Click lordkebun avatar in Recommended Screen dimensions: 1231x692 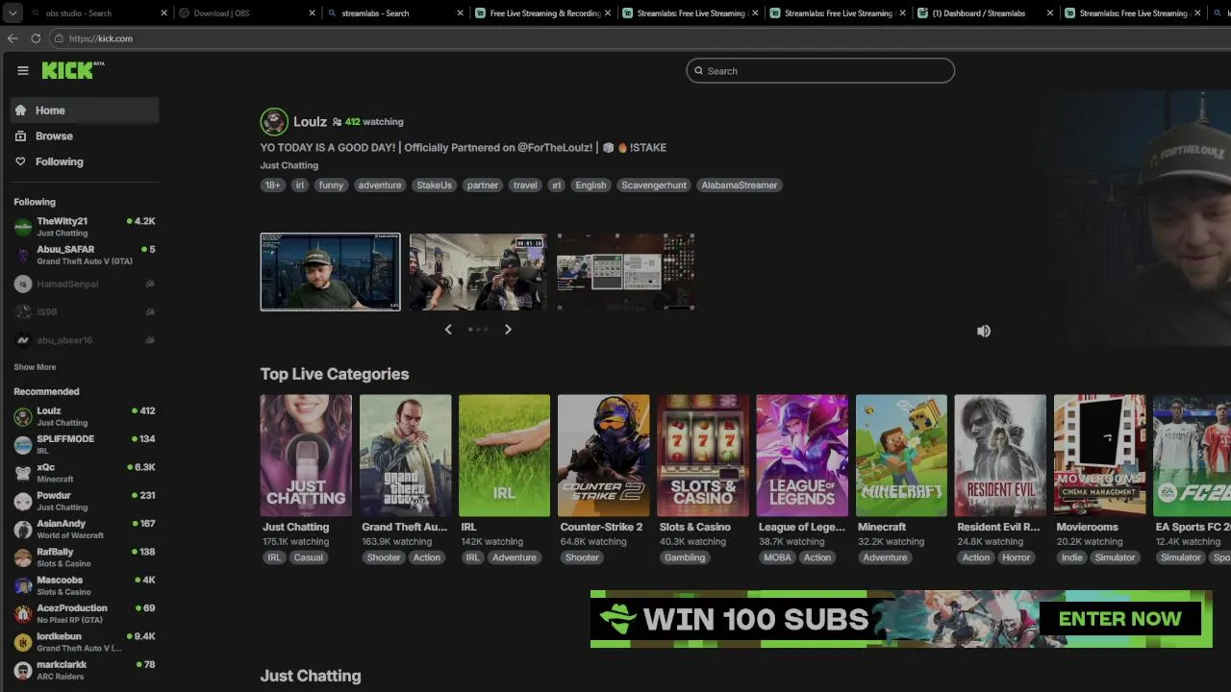(23, 642)
